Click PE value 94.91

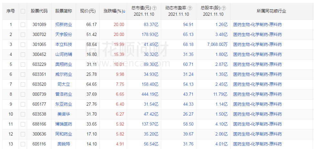click(188, 25)
